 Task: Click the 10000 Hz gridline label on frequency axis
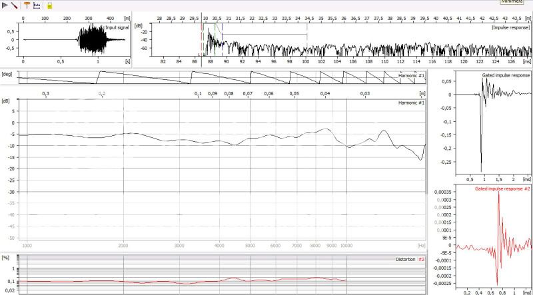coord(346,245)
